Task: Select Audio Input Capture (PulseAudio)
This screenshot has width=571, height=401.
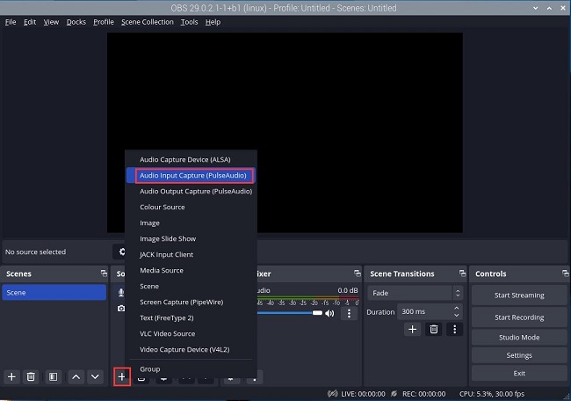Action: (x=191, y=175)
